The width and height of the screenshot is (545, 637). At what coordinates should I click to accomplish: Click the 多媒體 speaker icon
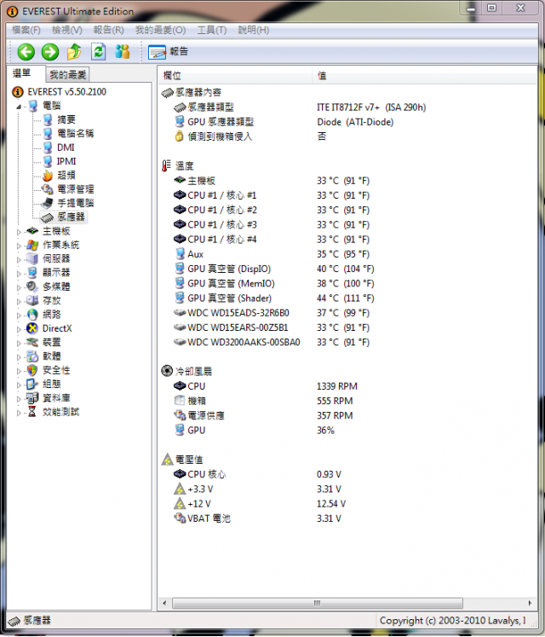pyautogui.click(x=32, y=287)
